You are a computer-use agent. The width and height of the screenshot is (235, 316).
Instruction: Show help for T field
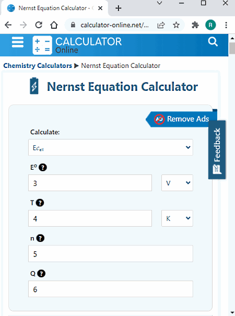coord(40,203)
